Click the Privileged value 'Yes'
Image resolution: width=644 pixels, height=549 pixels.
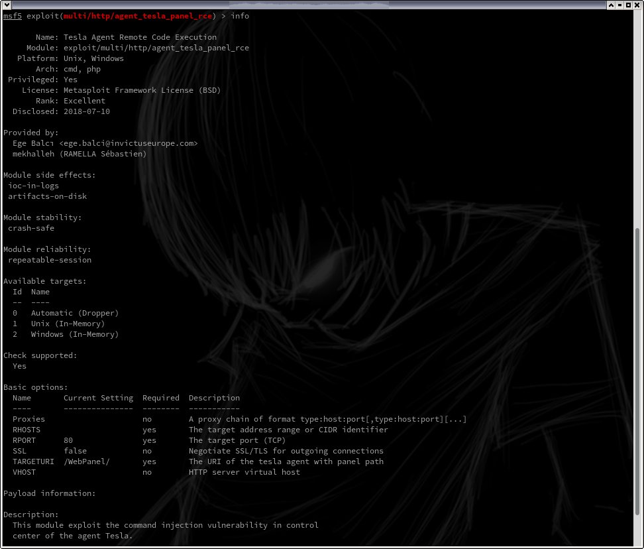click(70, 80)
